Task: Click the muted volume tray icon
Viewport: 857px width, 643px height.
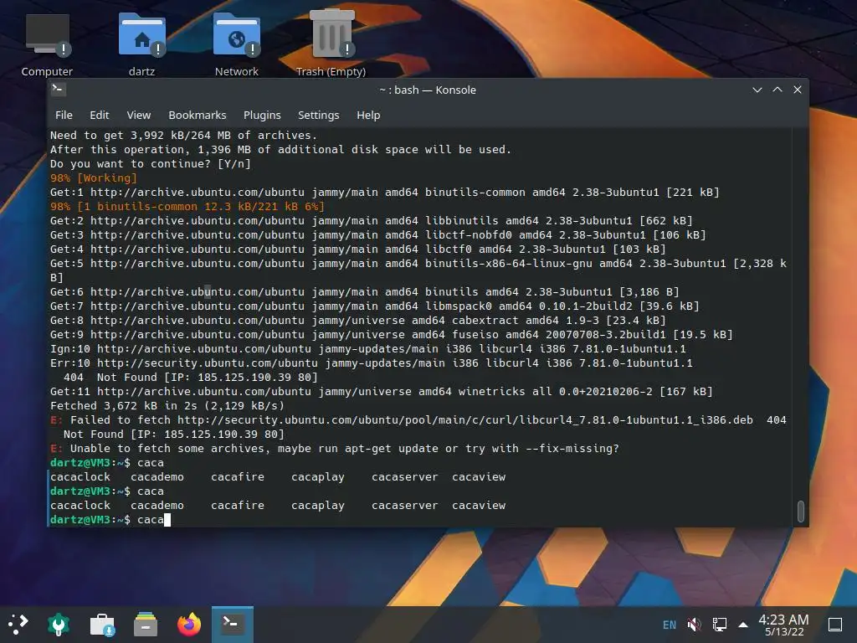Action: tap(694, 625)
